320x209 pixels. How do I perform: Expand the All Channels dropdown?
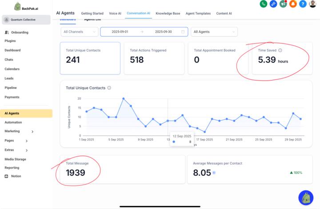pos(80,32)
